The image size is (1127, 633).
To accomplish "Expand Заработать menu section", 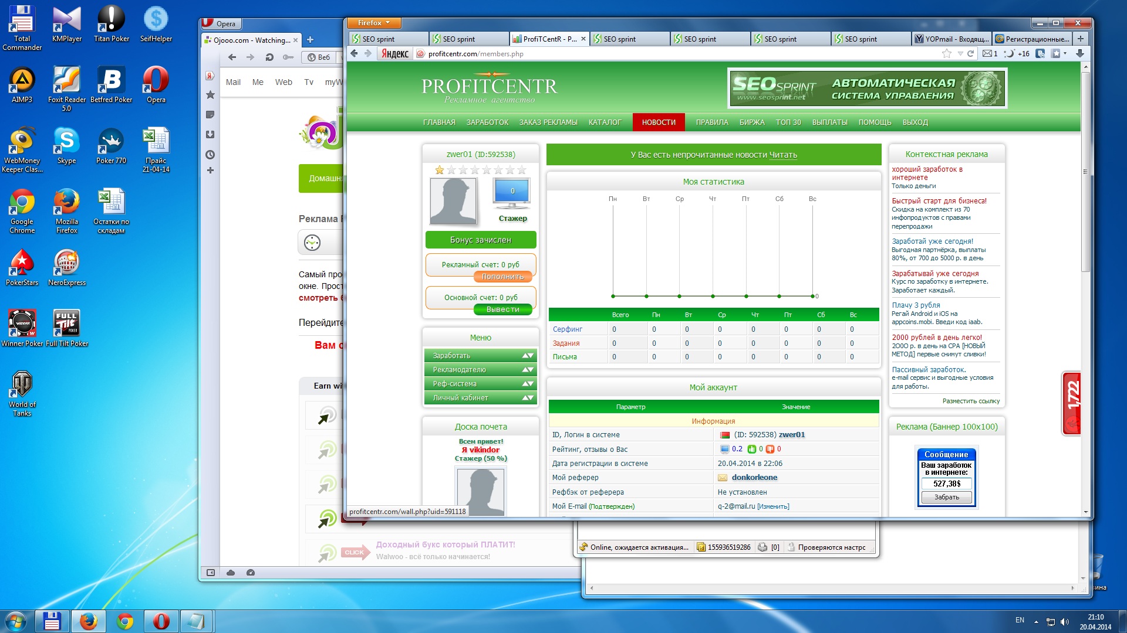I will (x=480, y=355).
